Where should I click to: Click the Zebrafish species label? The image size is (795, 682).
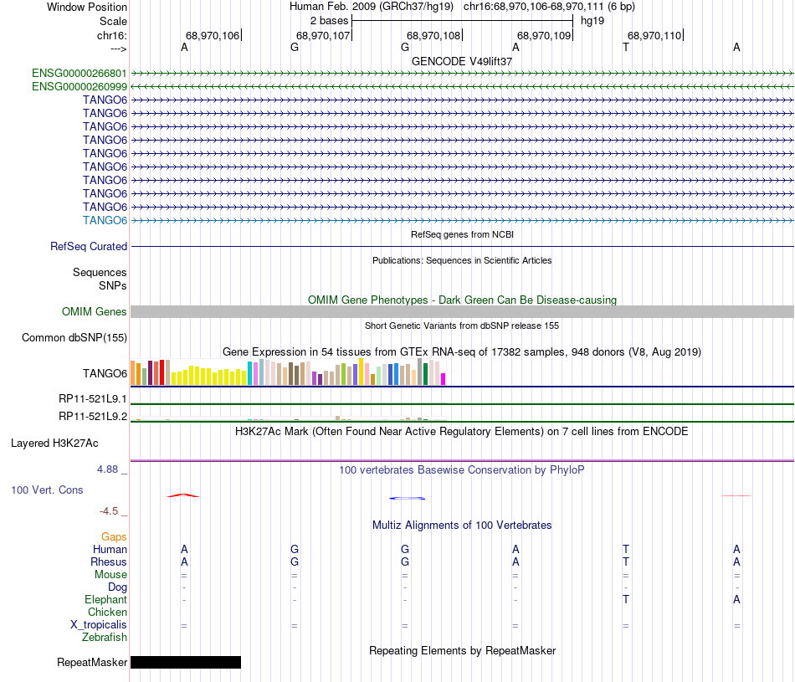pyautogui.click(x=105, y=638)
